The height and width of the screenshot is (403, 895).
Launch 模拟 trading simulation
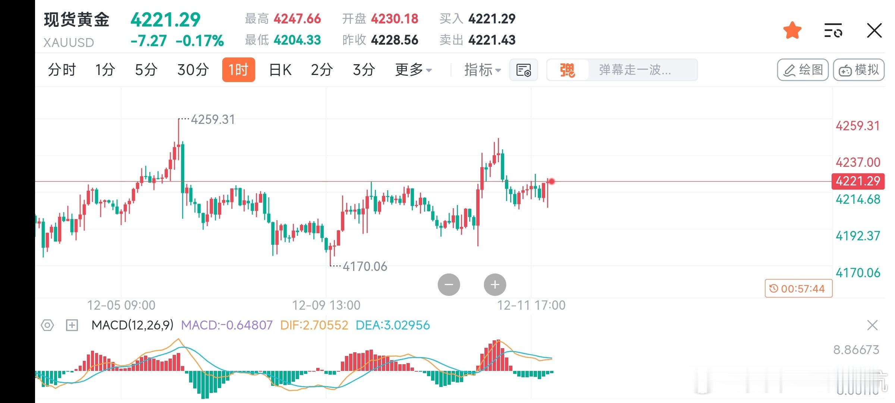(858, 69)
